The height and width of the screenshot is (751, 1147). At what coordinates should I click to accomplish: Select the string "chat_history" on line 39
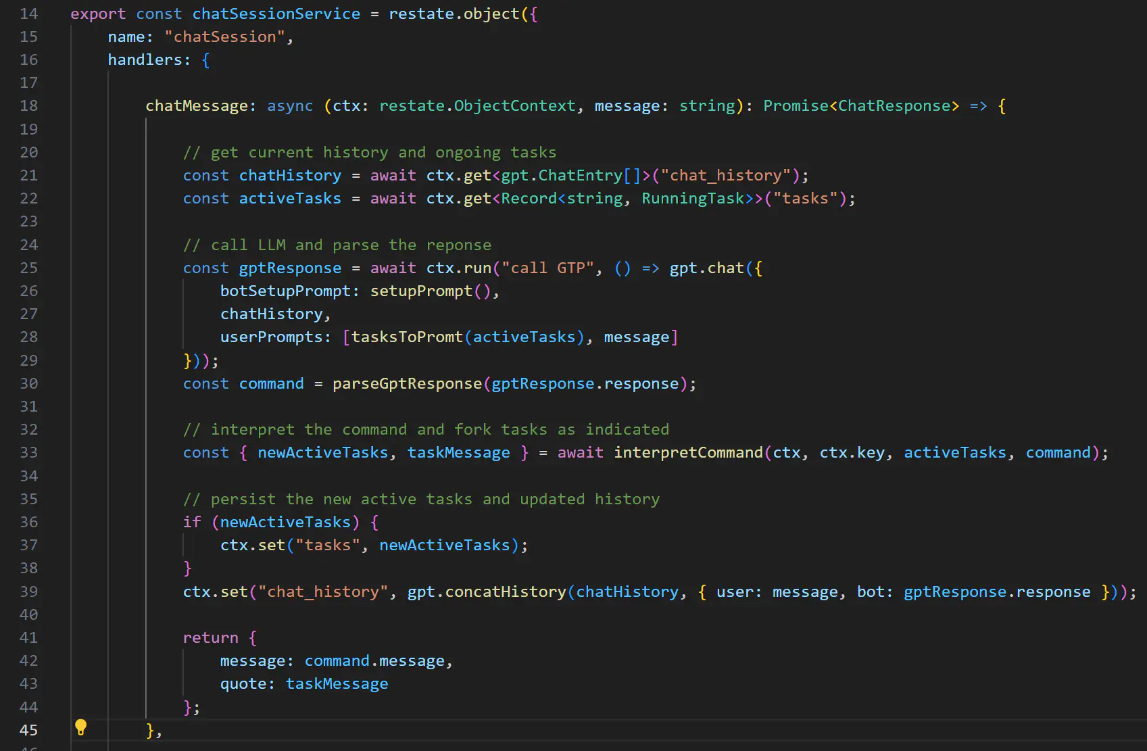click(322, 591)
